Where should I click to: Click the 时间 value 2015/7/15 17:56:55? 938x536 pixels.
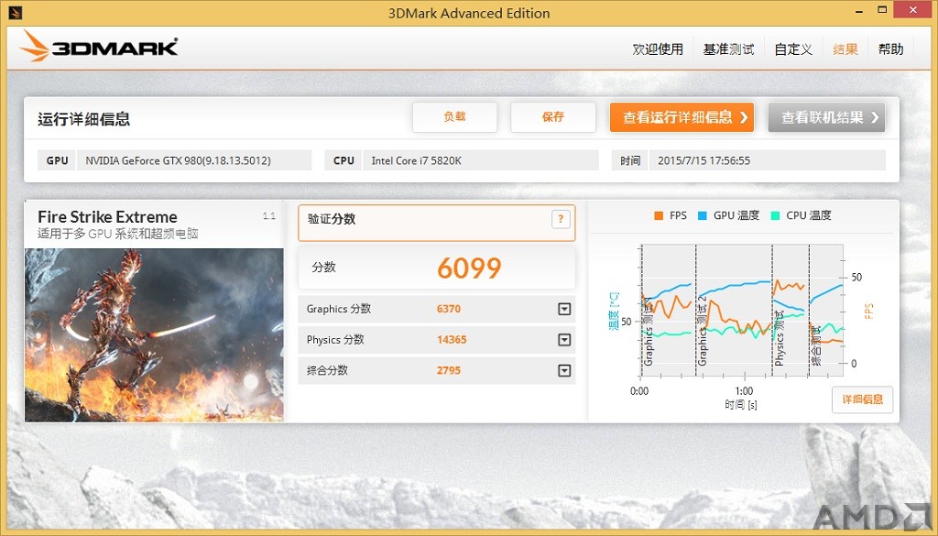(x=767, y=160)
